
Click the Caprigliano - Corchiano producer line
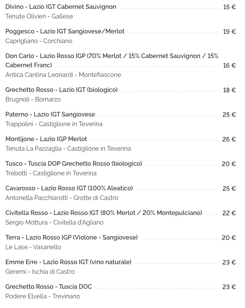point(39,41)
